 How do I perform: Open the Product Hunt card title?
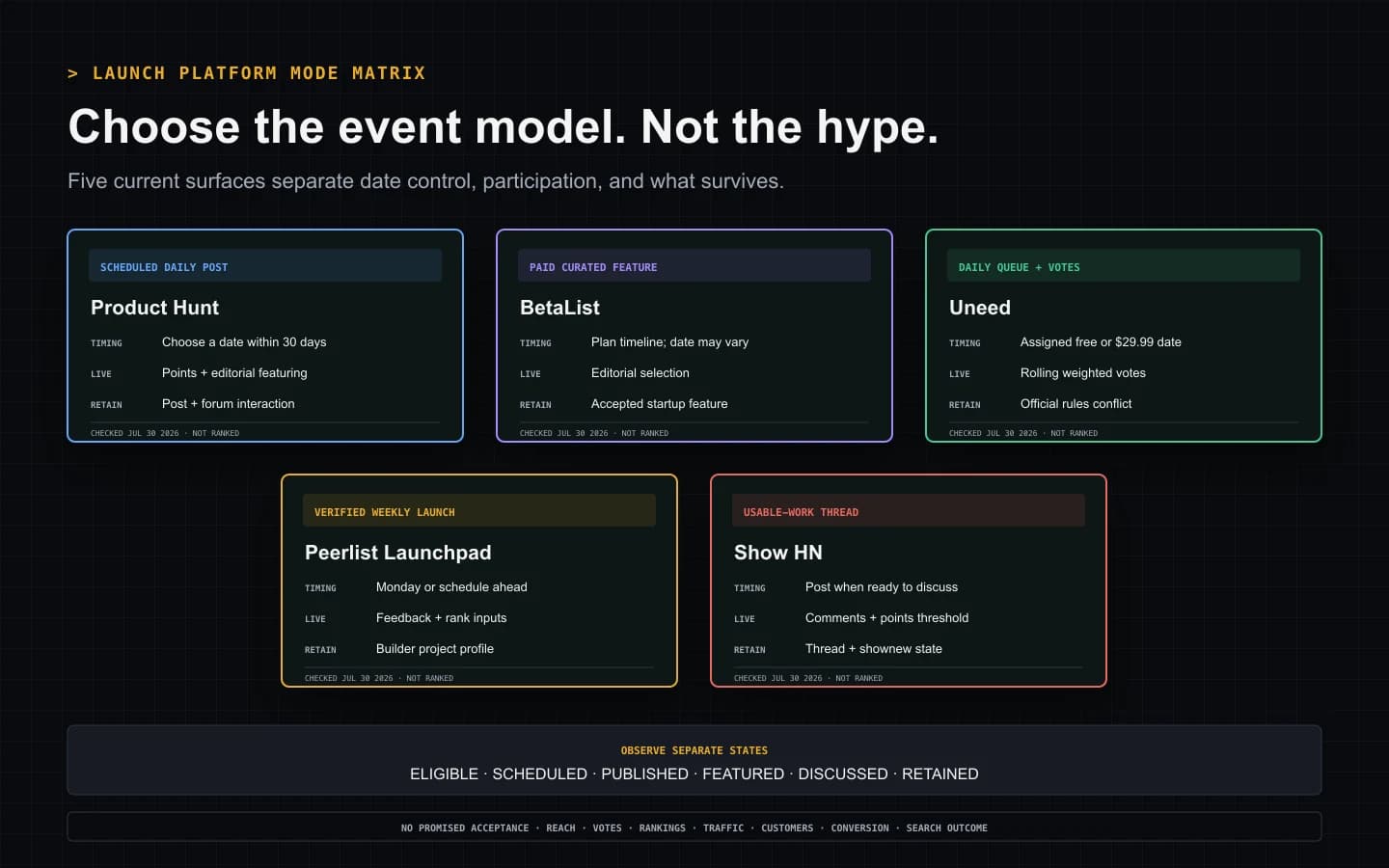tap(154, 308)
